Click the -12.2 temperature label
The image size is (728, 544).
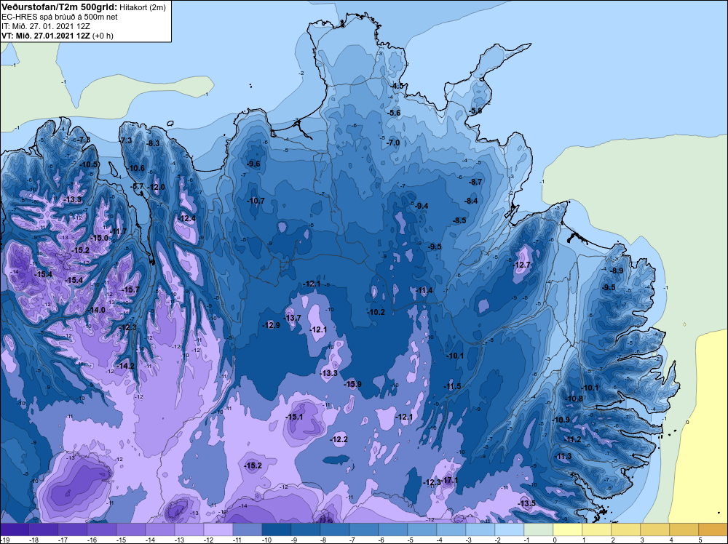point(339,439)
